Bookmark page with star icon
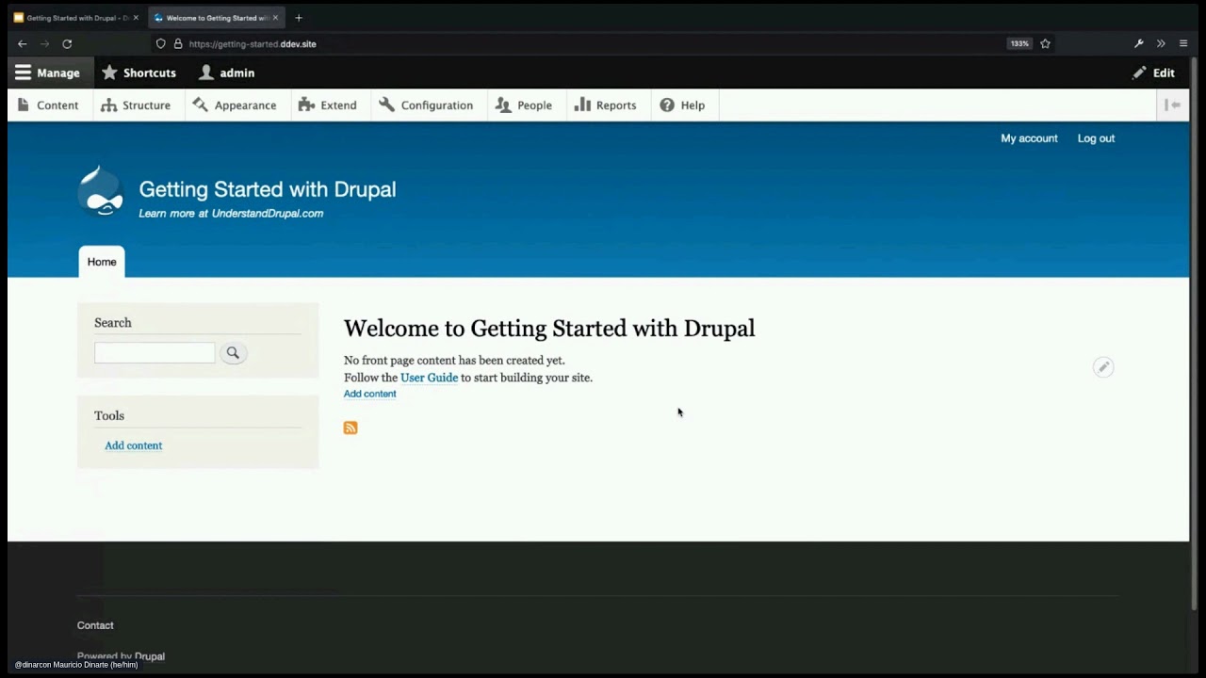1206x678 pixels. [1045, 43]
